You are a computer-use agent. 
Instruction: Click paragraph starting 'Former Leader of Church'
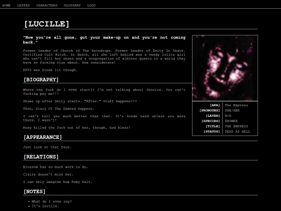(104, 57)
